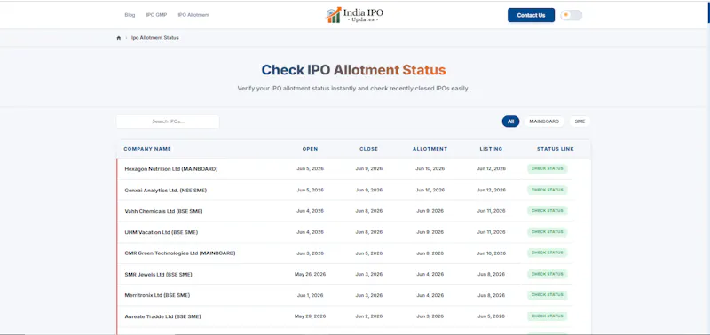This screenshot has height=335, width=710.
Task: Click CMR Green Technologies listing date Jun 10, 2026
Action: click(x=491, y=253)
